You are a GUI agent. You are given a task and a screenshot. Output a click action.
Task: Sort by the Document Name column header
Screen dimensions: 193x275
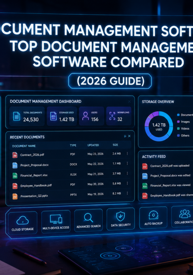[24, 146]
